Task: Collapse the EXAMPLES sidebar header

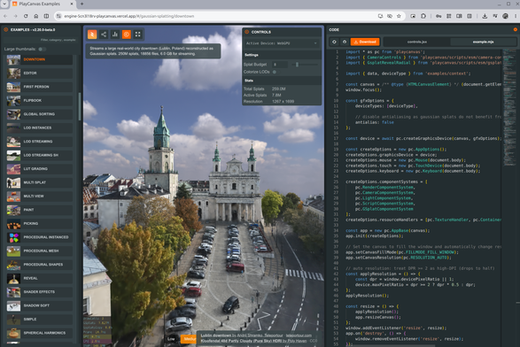Action: click(x=40, y=29)
